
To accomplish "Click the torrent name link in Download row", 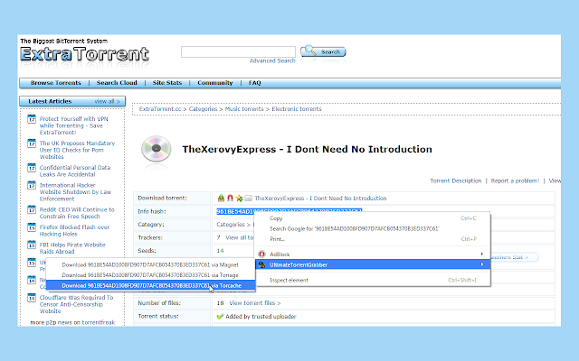I will click(x=320, y=199).
